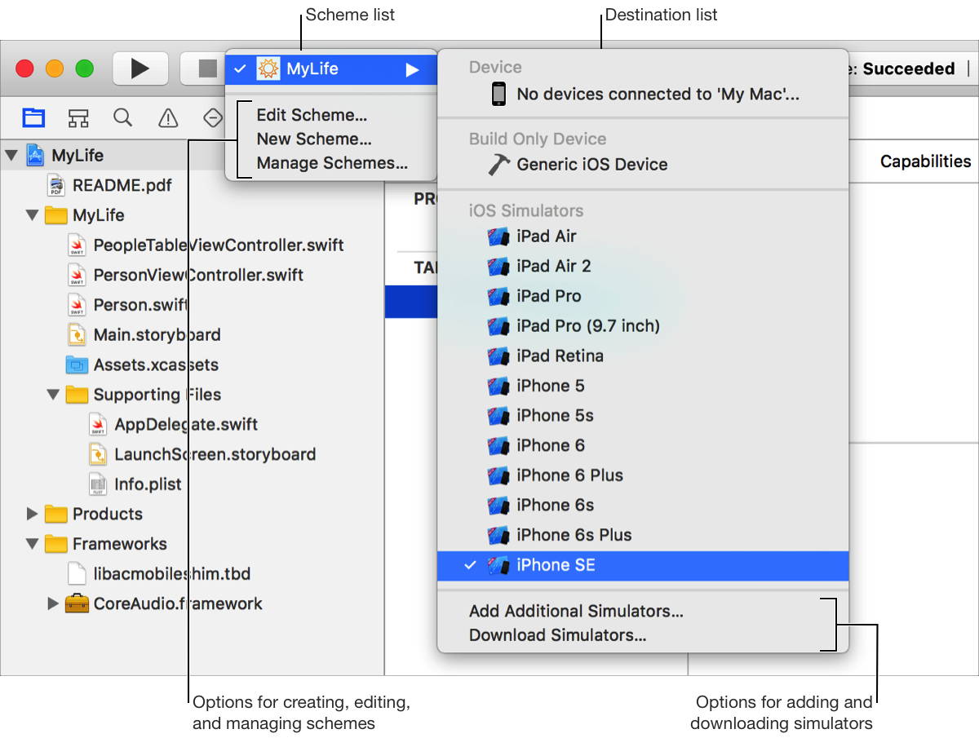Select iPhone 6s simulator
The image size is (979, 738).
tap(643, 506)
